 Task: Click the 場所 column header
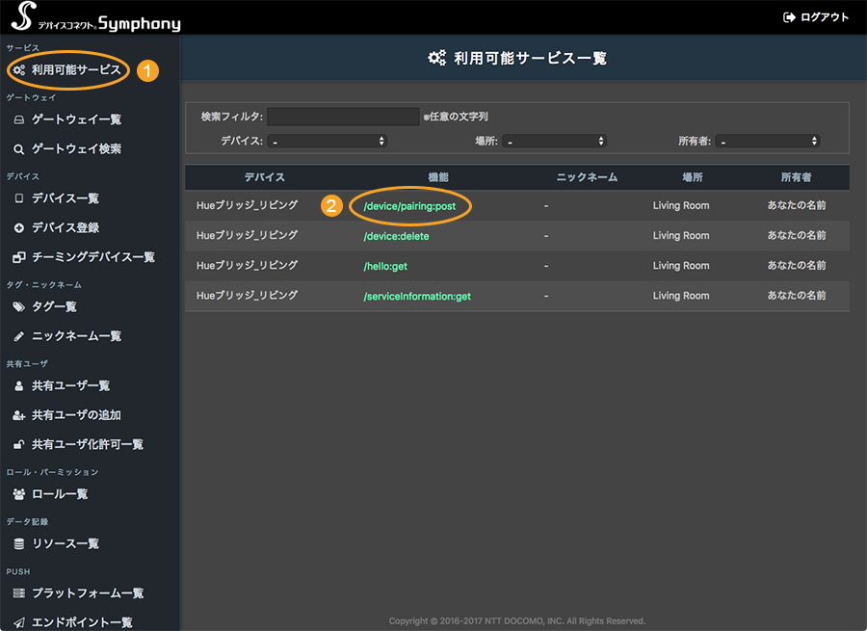pyautogui.click(x=693, y=177)
